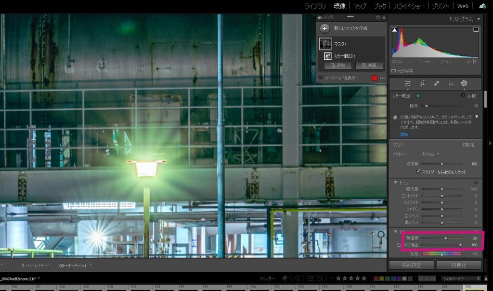Viewport: 493px width, 291px height.
Task: Select the Masking dotted circle tool icon
Action: point(464,83)
